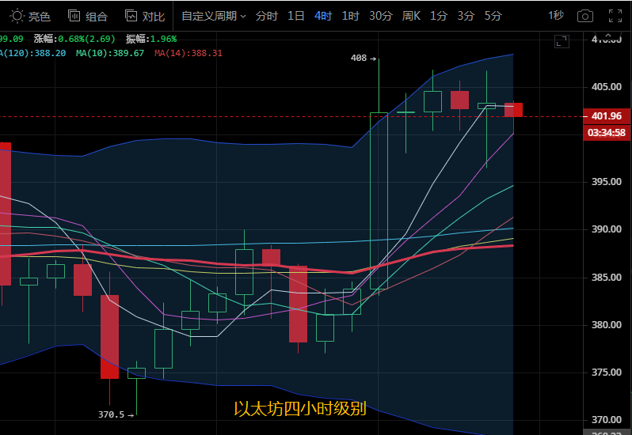This screenshot has width=632, height=435.
Task: Expand the 自定义周期 custom period dropdown
Action: 213,16
